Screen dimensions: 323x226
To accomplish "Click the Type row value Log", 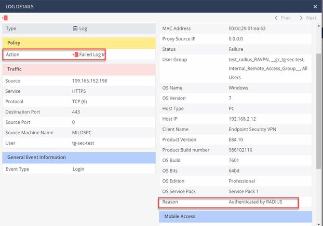I will point(83,29).
